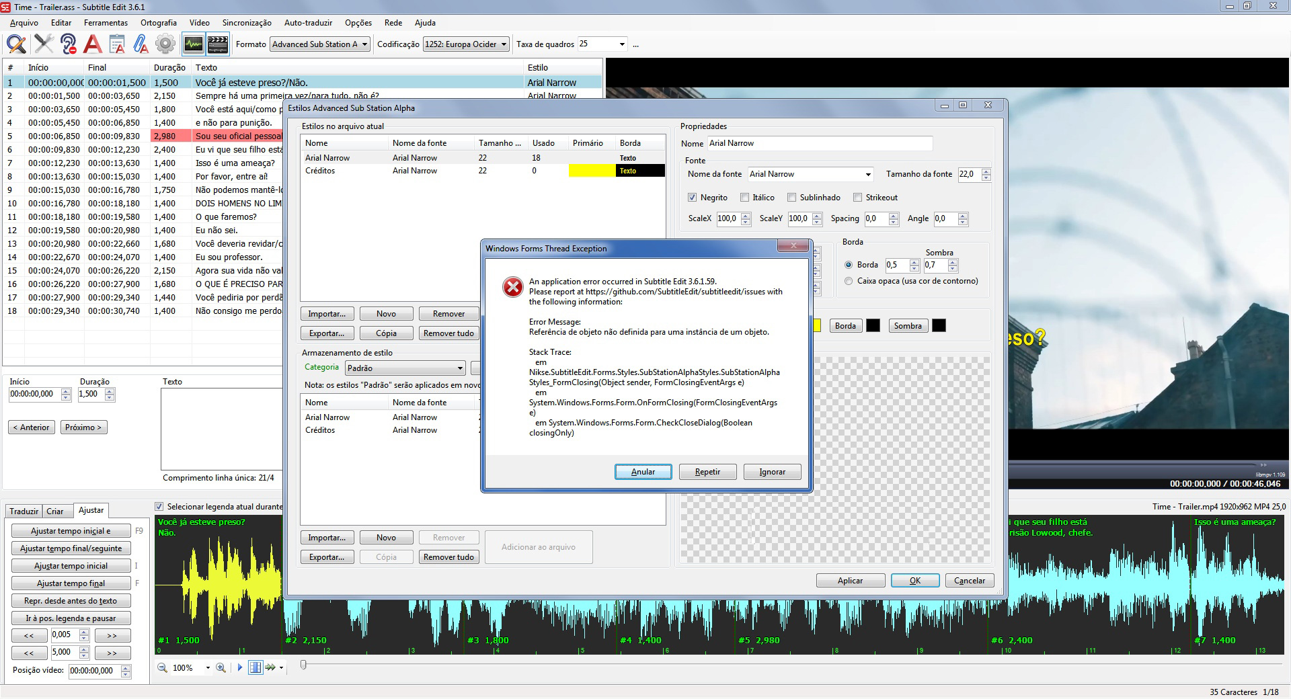Toggle the waveform display icon
Viewport: 1291px width, 699px height.
pyautogui.click(x=193, y=44)
